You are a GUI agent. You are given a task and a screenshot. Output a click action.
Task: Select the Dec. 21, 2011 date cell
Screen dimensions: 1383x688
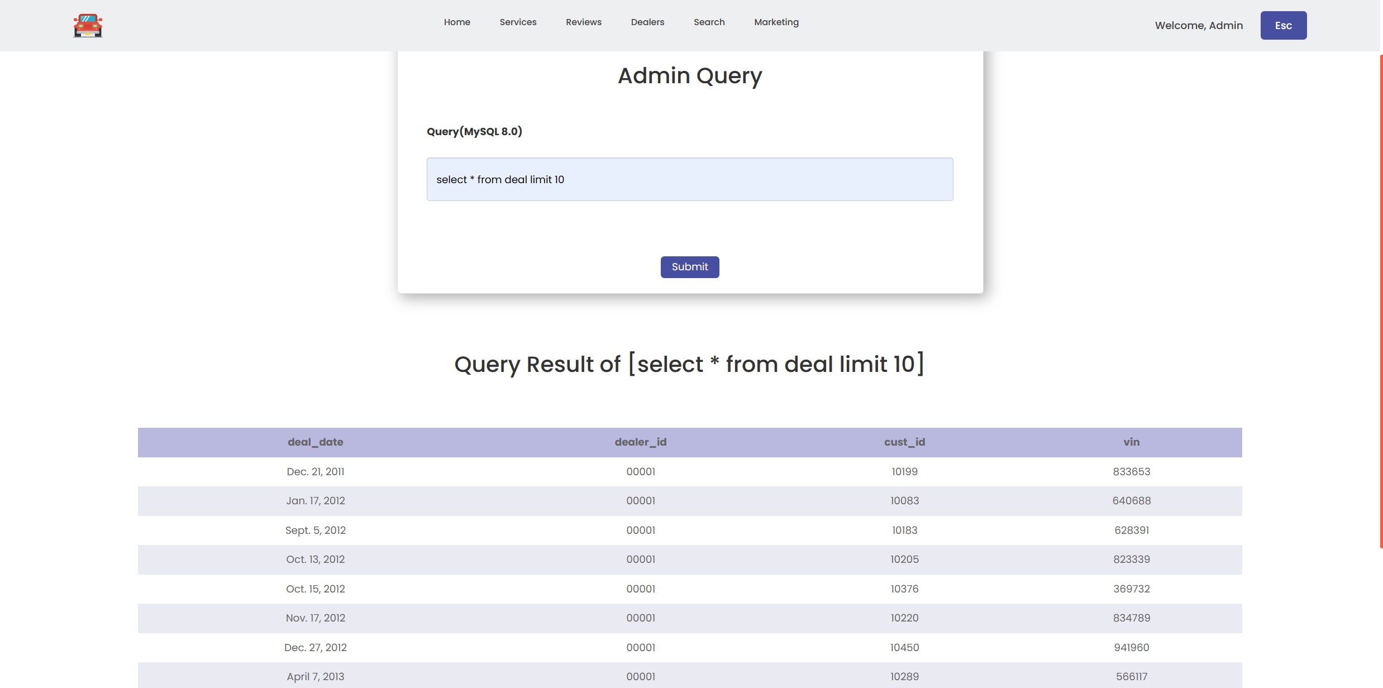[315, 472]
